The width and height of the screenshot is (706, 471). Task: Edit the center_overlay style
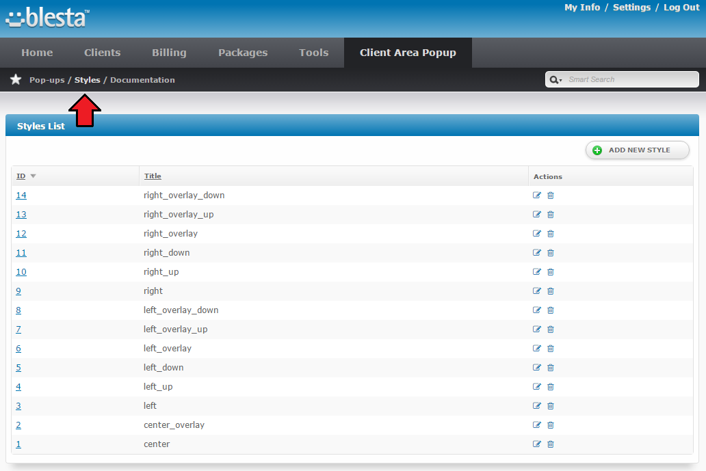(537, 425)
